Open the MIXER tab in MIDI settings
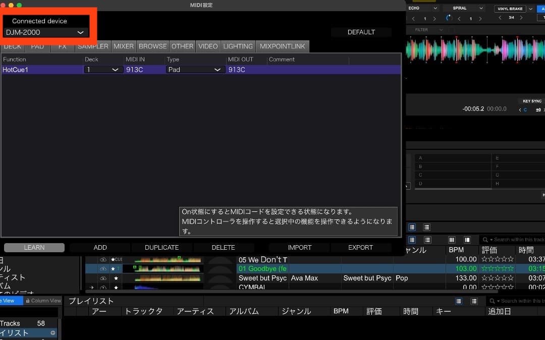545x340 pixels. tap(123, 46)
